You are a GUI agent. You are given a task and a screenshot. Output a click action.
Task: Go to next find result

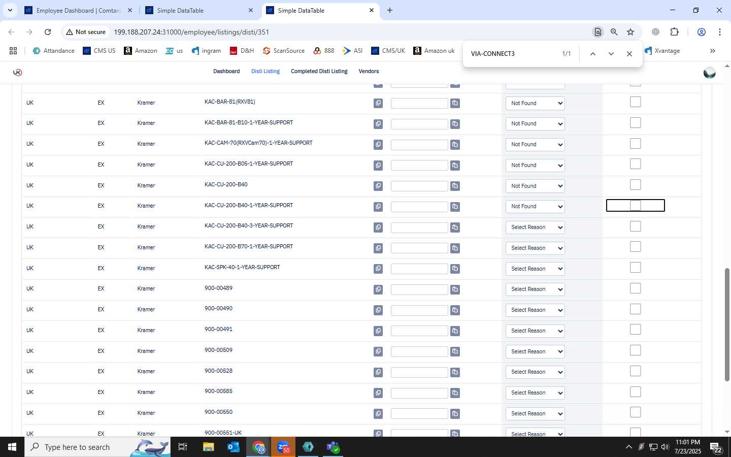[611, 54]
